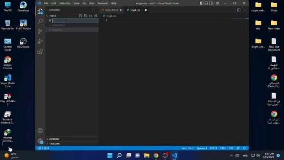Click the new file name input field
This screenshot has width=284, height=160.
click(75, 20)
